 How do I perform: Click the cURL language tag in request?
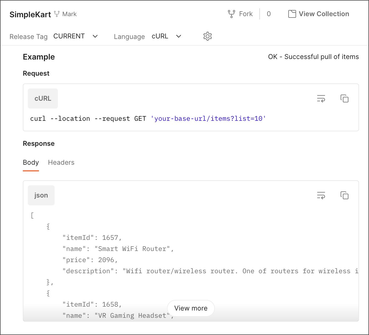click(x=43, y=98)
